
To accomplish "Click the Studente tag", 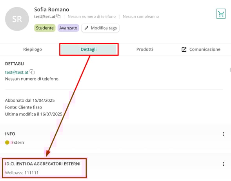I will 45,28.
